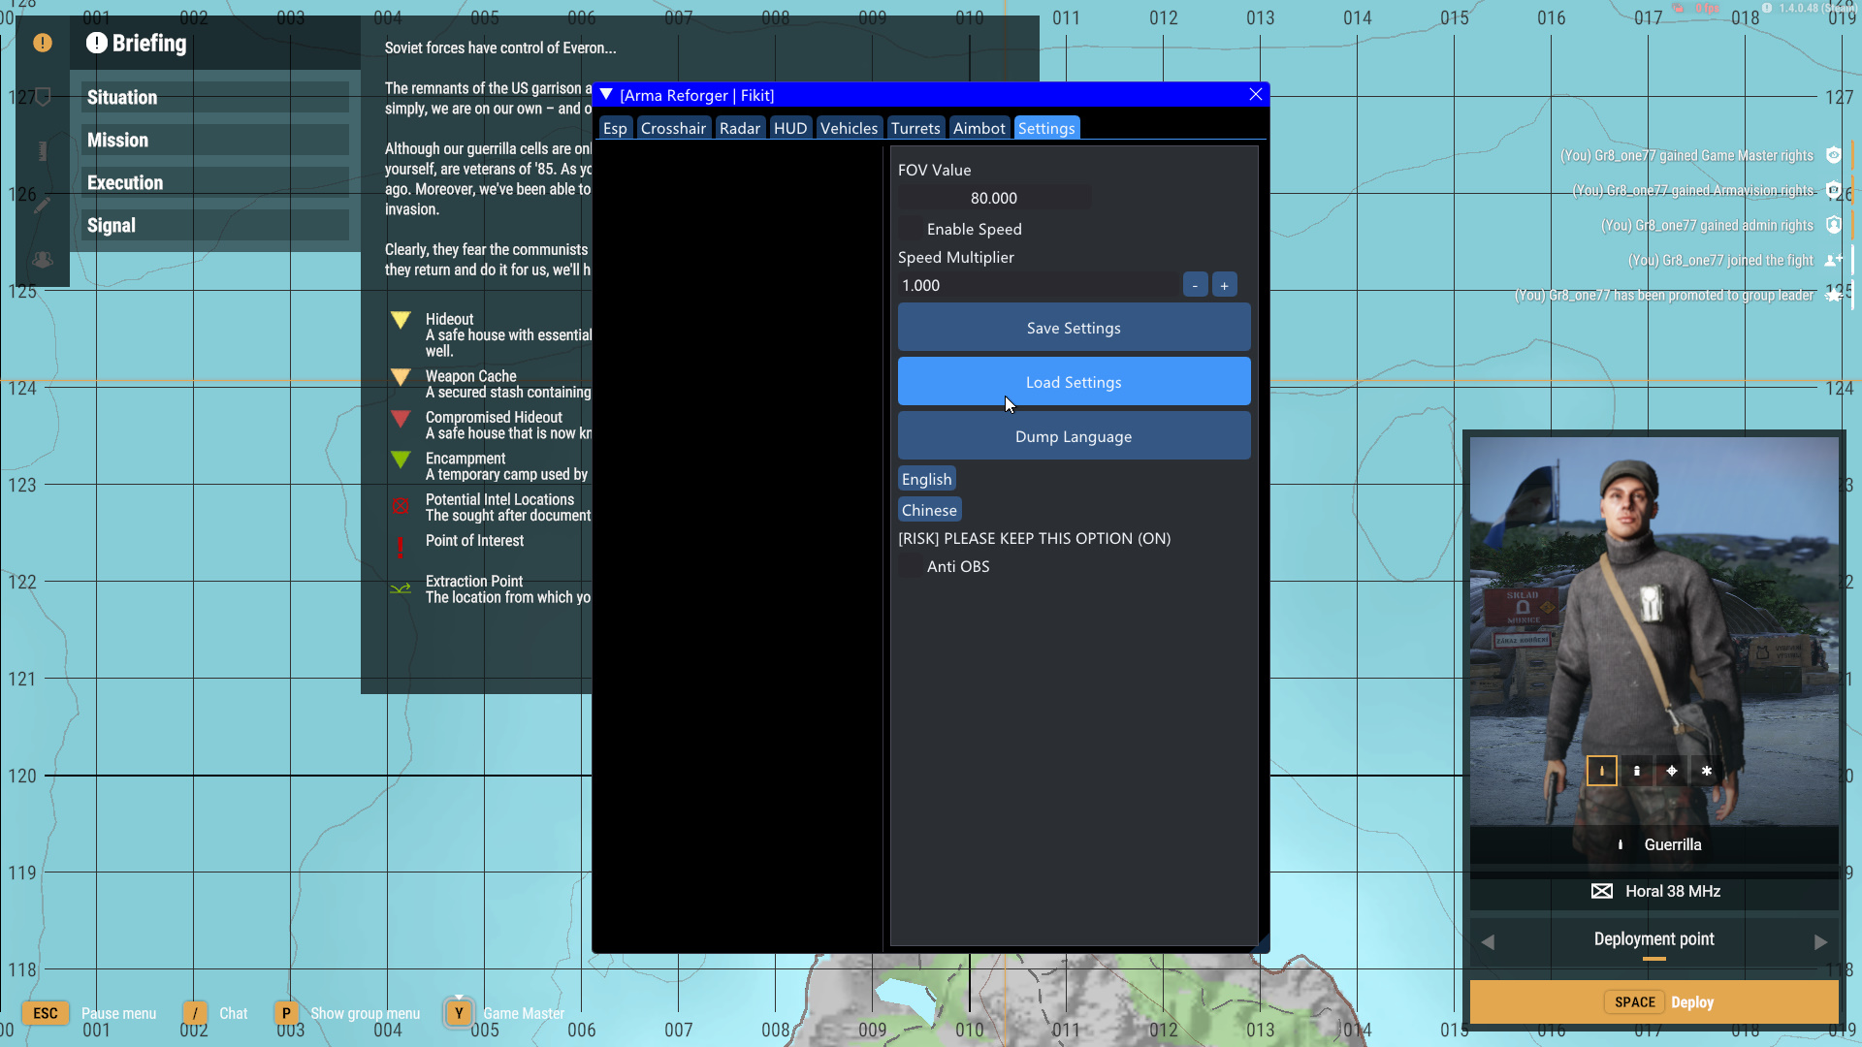Click the orange briefing alert sidebar icon

[x=43, y=43]
